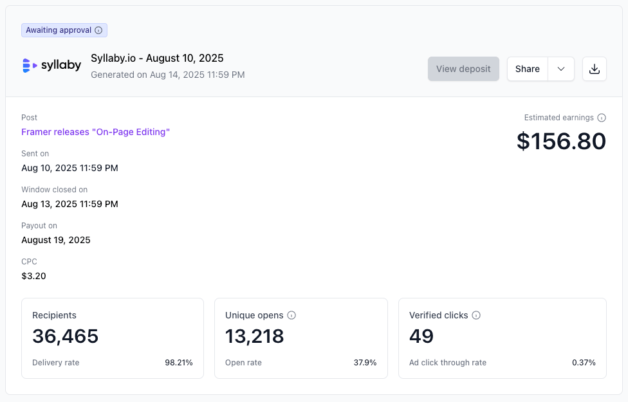Image resolution: width=628 pixels, height=402 pixels.
Task: Select the Unique opens stat card
Action: tap(301, 338)
